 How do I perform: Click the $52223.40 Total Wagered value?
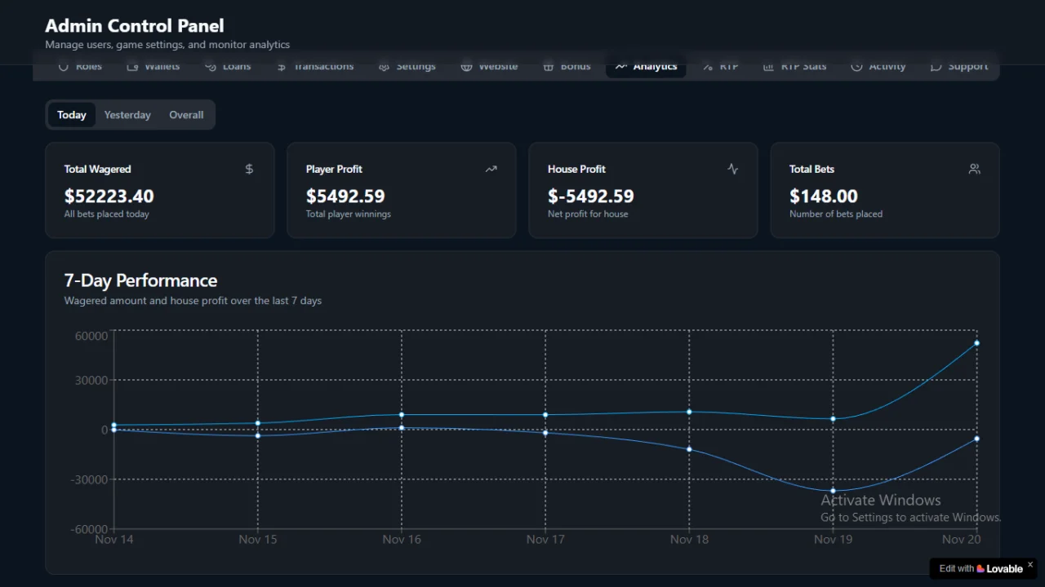click(x=109, y=196)
